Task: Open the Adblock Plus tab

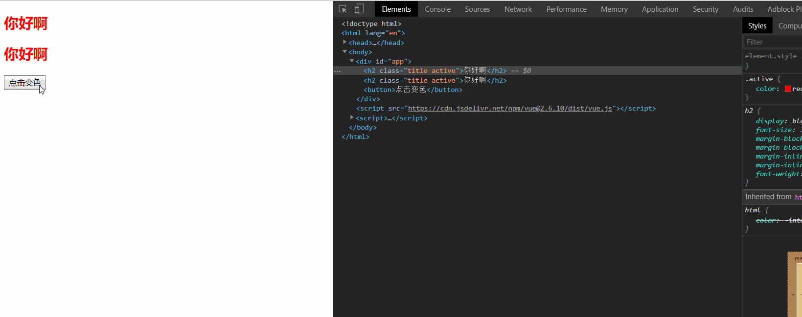Action: pos(784,9)
